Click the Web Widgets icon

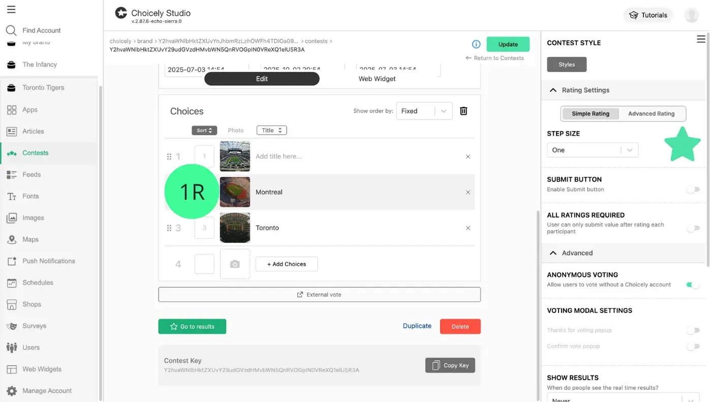12,369
